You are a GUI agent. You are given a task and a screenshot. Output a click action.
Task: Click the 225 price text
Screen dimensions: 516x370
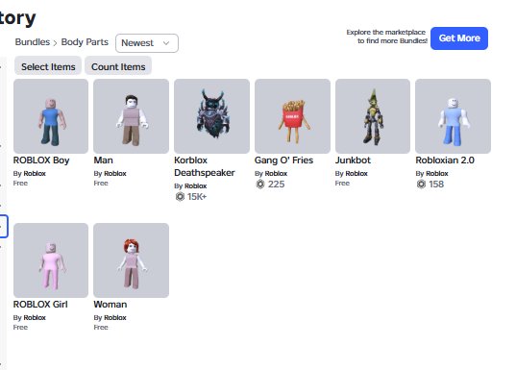click(276, 185)
